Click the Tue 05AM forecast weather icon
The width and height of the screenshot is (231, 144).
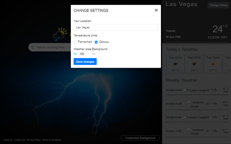point(194,63)
